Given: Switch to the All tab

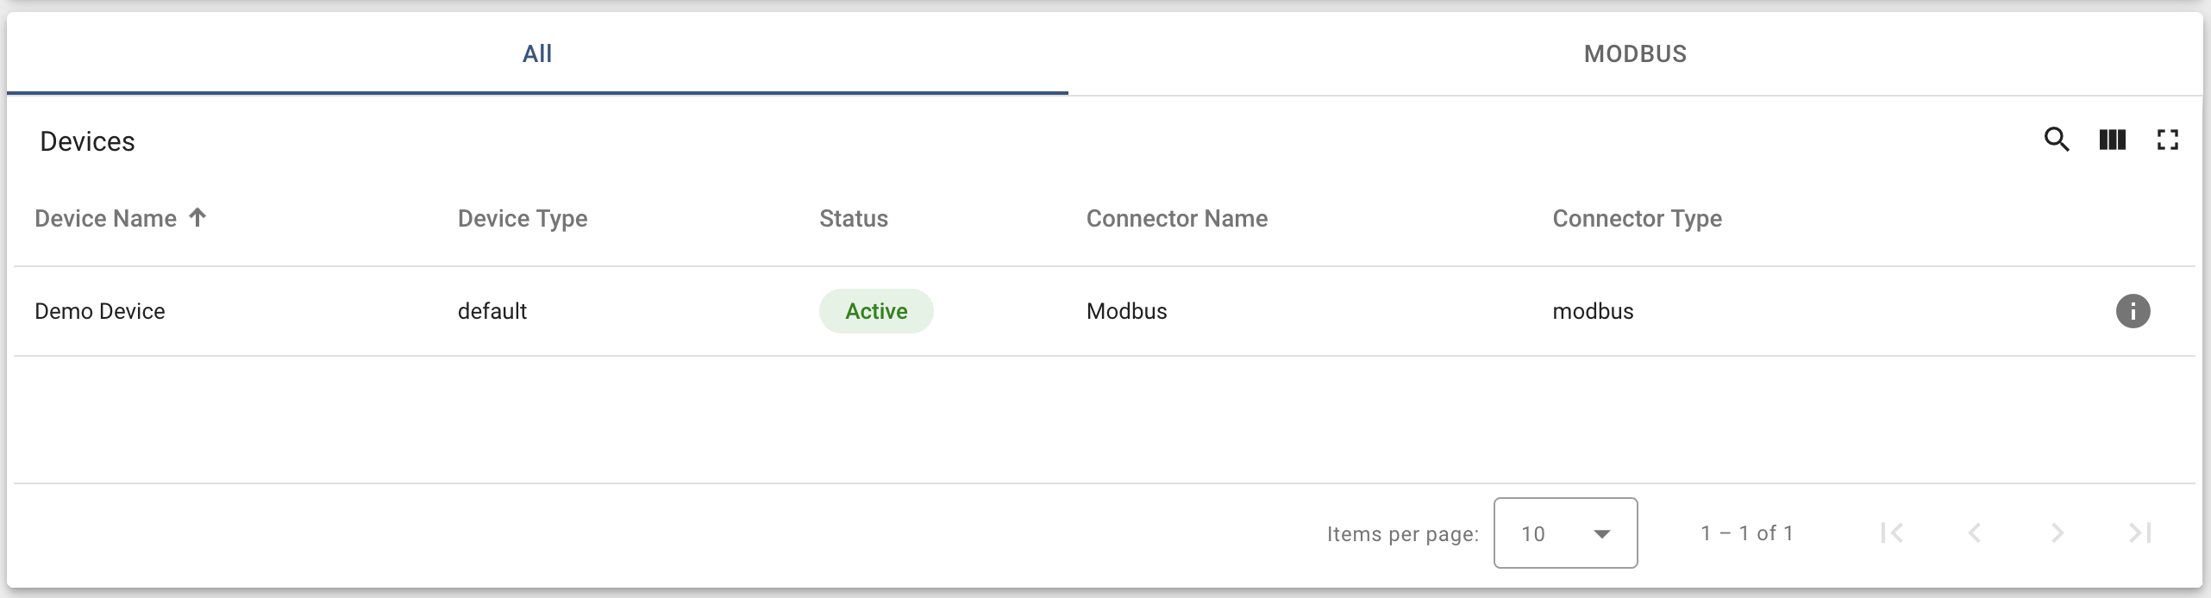Looking at the screenshot, I should pos(537,53).
